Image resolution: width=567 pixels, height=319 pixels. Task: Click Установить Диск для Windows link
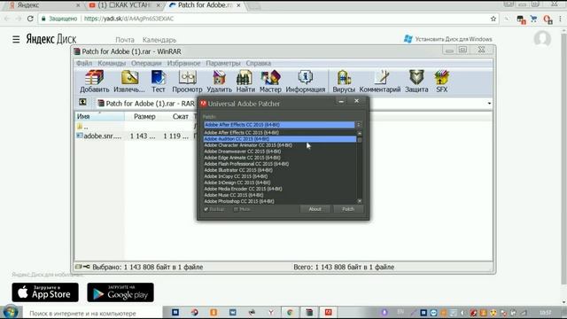tap(448, 39)
